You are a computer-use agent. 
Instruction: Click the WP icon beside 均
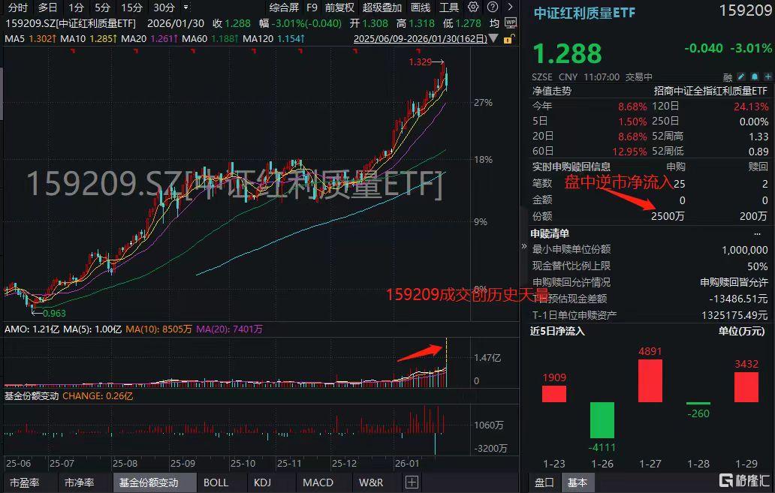coord(511,23)
